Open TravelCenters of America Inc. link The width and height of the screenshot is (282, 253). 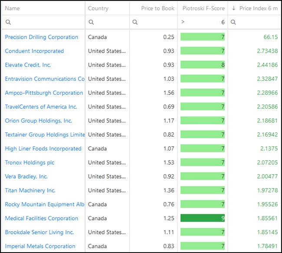click(x=41, y=107)
